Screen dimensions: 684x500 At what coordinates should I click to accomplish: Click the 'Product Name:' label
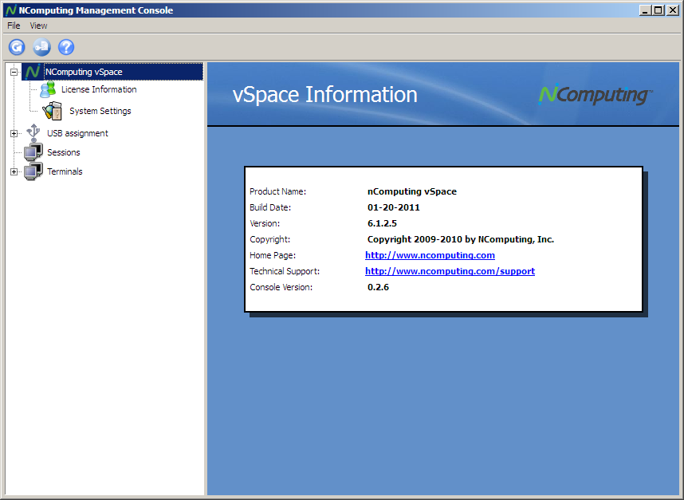(x=278, y=191)
